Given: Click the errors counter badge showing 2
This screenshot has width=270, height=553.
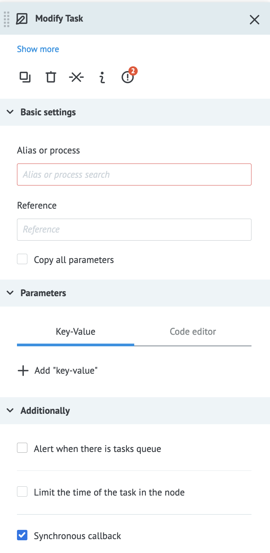Looking at the screenshot, I should point(132,71).
